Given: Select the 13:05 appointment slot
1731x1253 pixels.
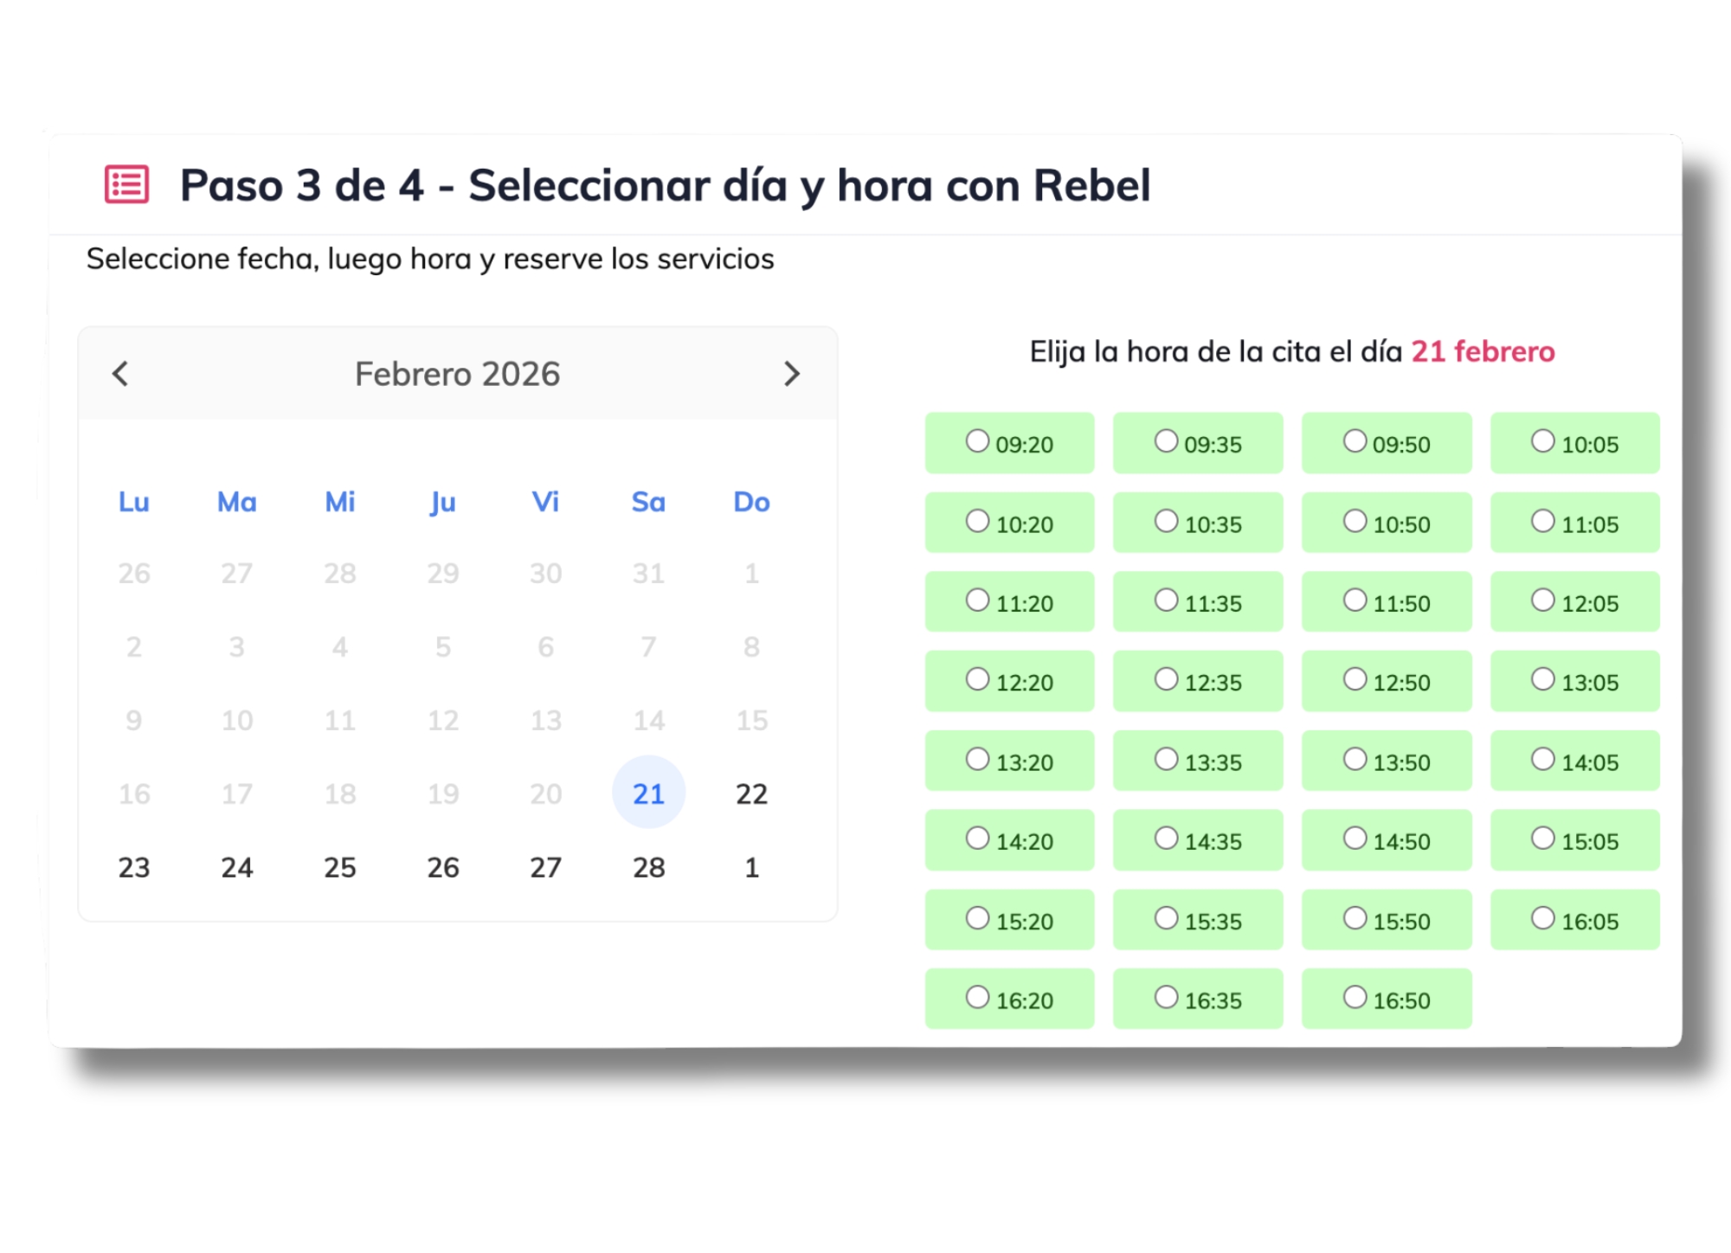Looking at the screenshot, I should click(x=1573, y=681).
